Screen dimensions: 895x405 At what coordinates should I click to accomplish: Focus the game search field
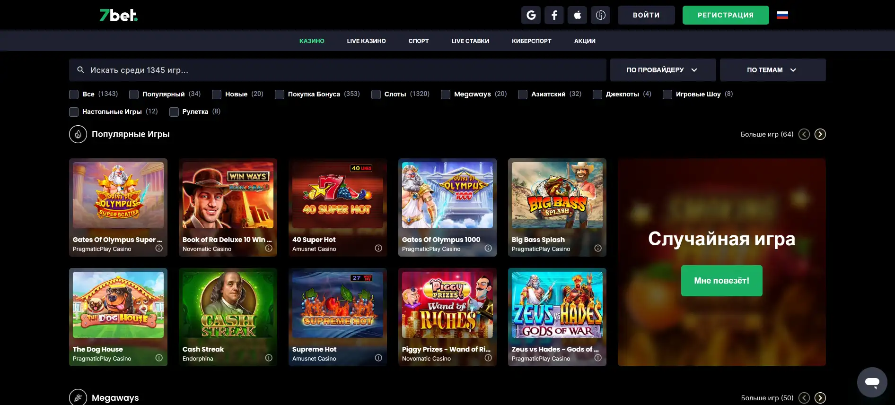pos(338,70)
